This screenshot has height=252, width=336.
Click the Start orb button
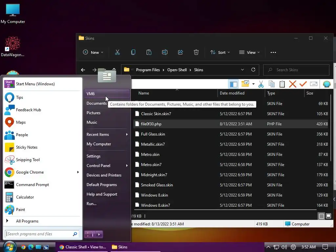pyautogui.click(x=9, y=246)
